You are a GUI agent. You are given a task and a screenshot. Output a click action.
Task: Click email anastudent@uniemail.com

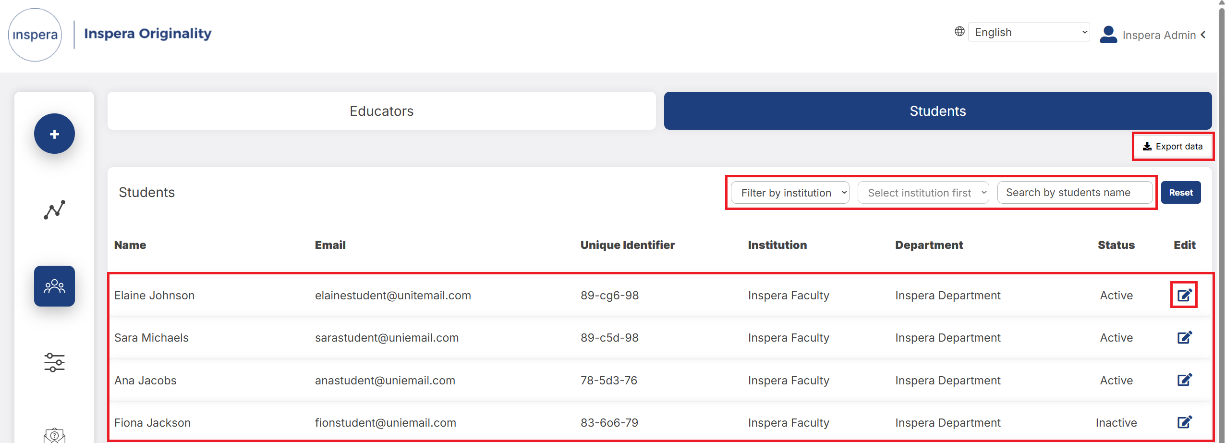[x=385, y=381]
